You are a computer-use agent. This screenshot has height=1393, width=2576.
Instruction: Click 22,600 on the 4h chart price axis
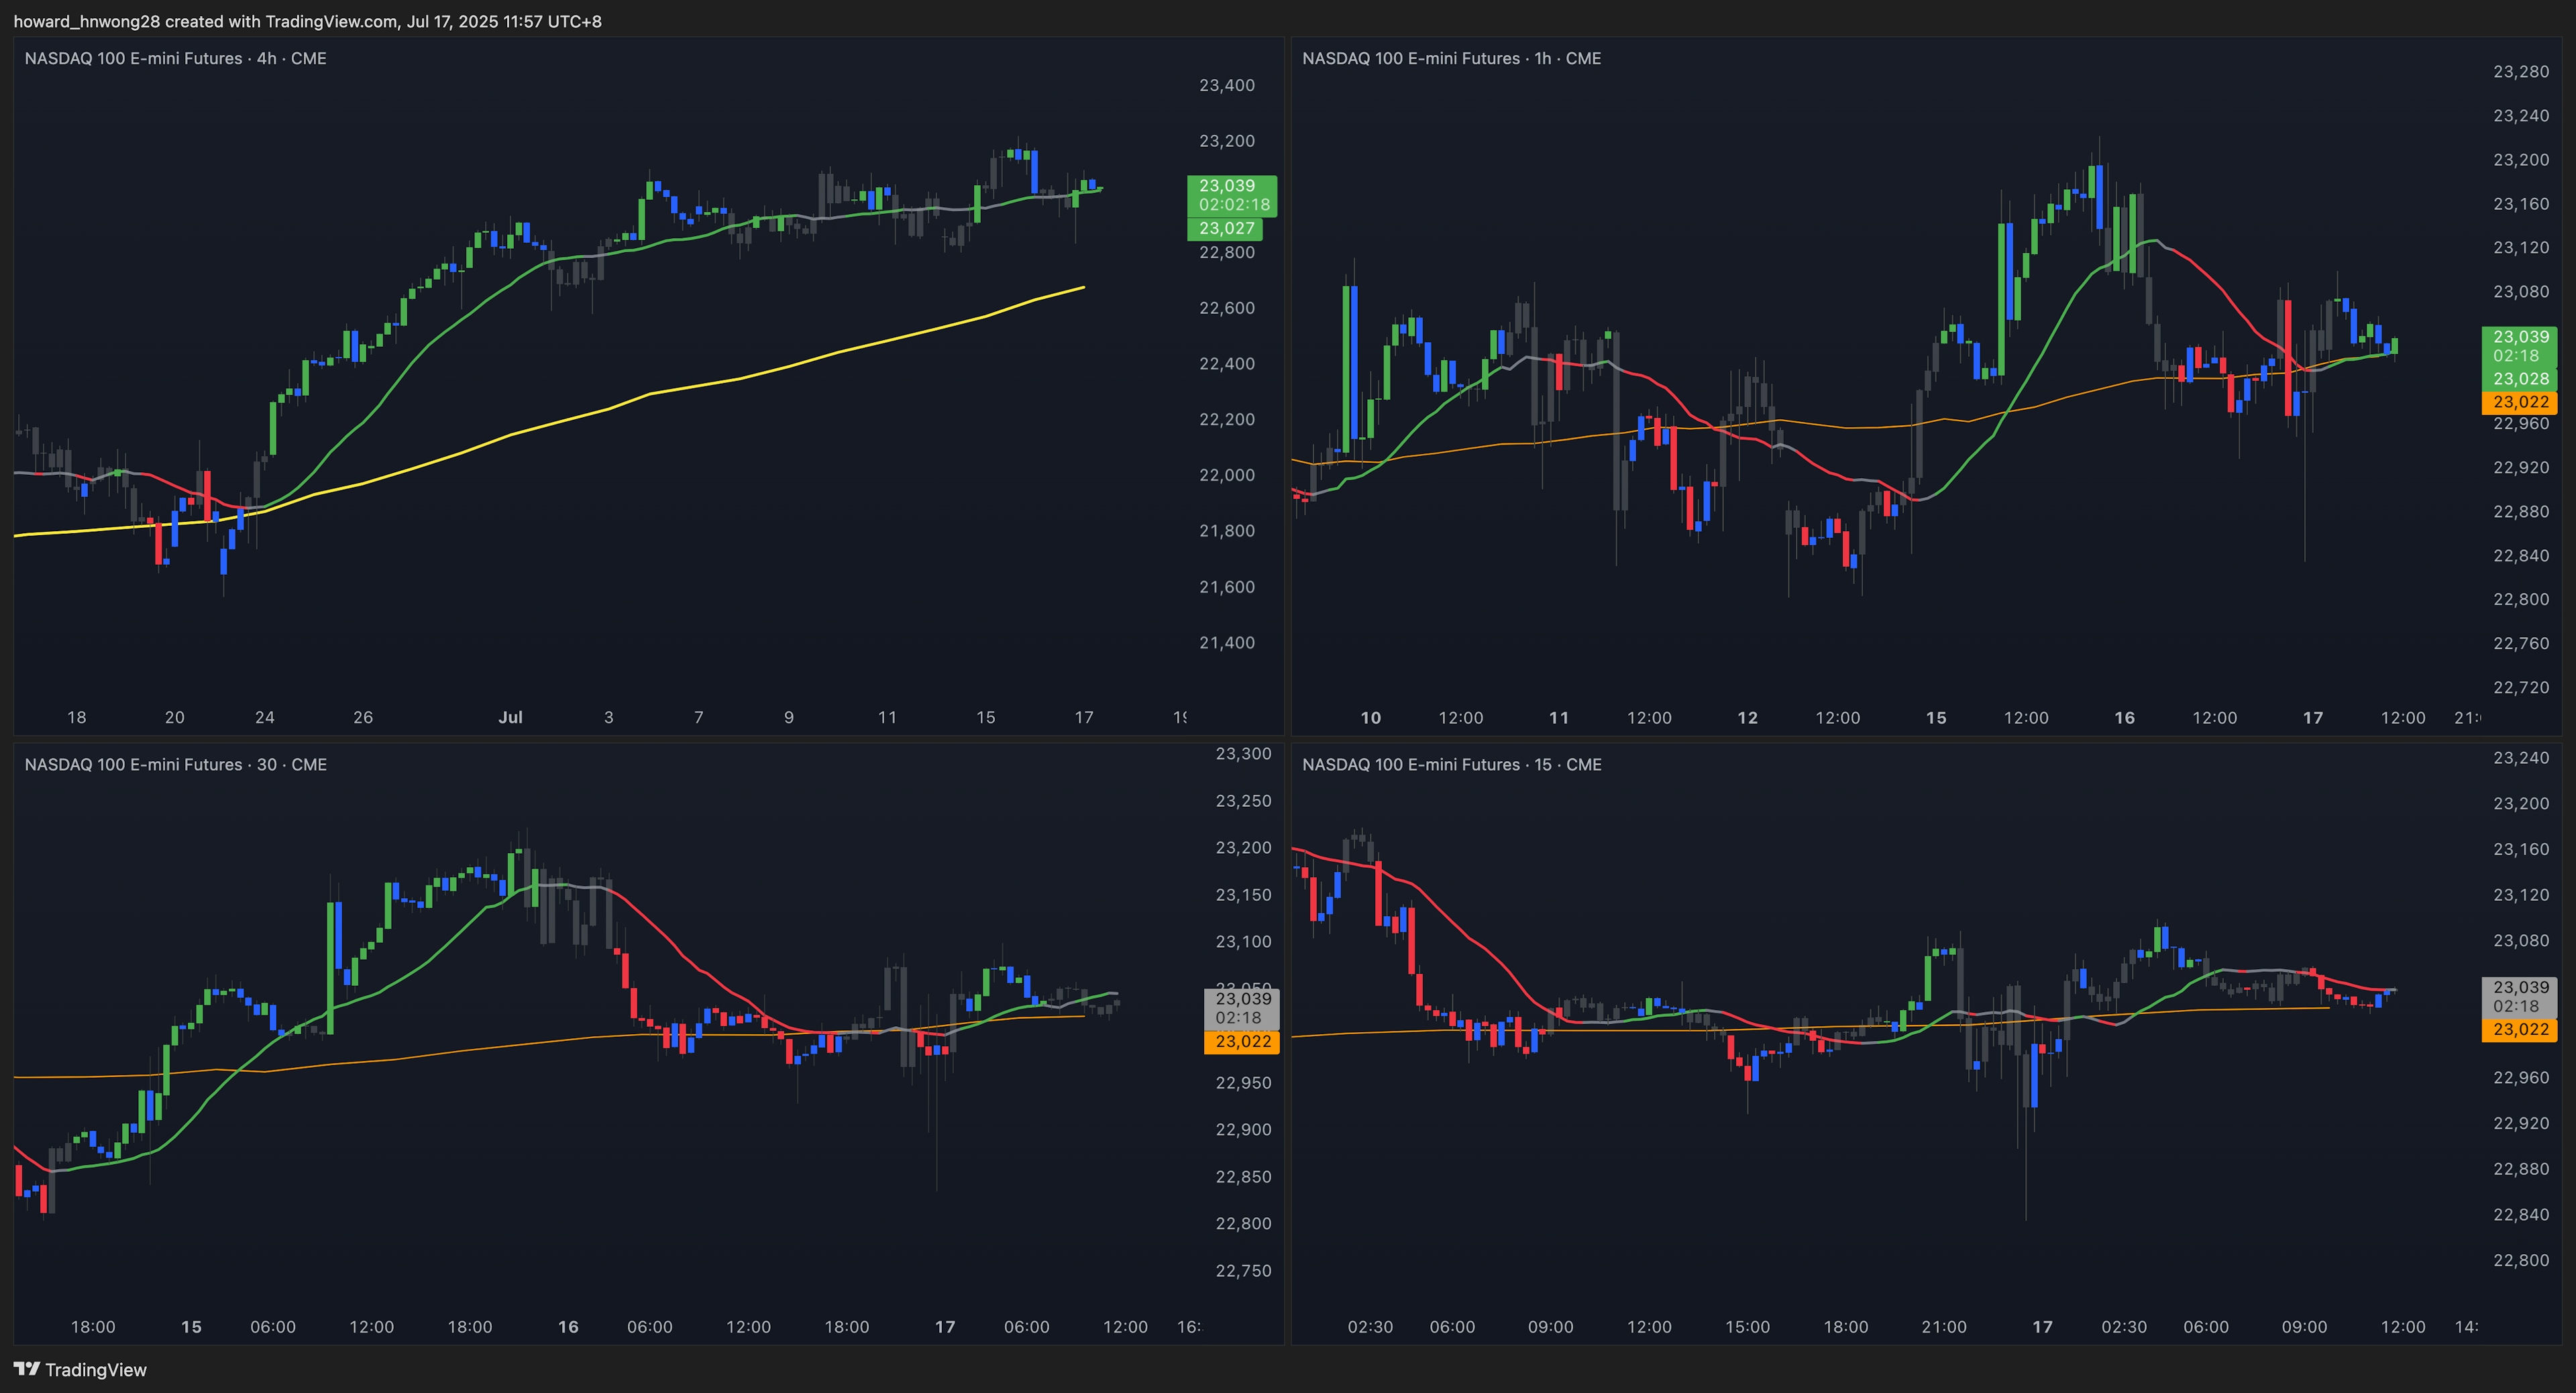click(1226, 308)
